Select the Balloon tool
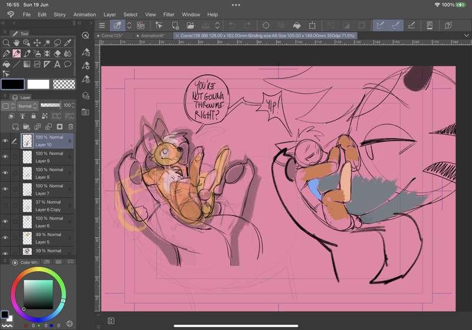 pyautogui.click(x=68, y=64)
